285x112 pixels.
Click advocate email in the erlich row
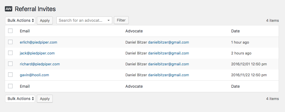(168, 42)
